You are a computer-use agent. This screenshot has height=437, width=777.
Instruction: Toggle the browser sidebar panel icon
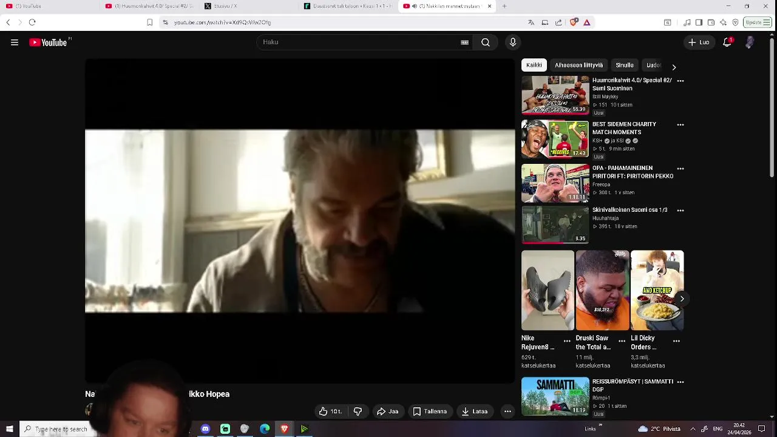(x=699, y=22)
